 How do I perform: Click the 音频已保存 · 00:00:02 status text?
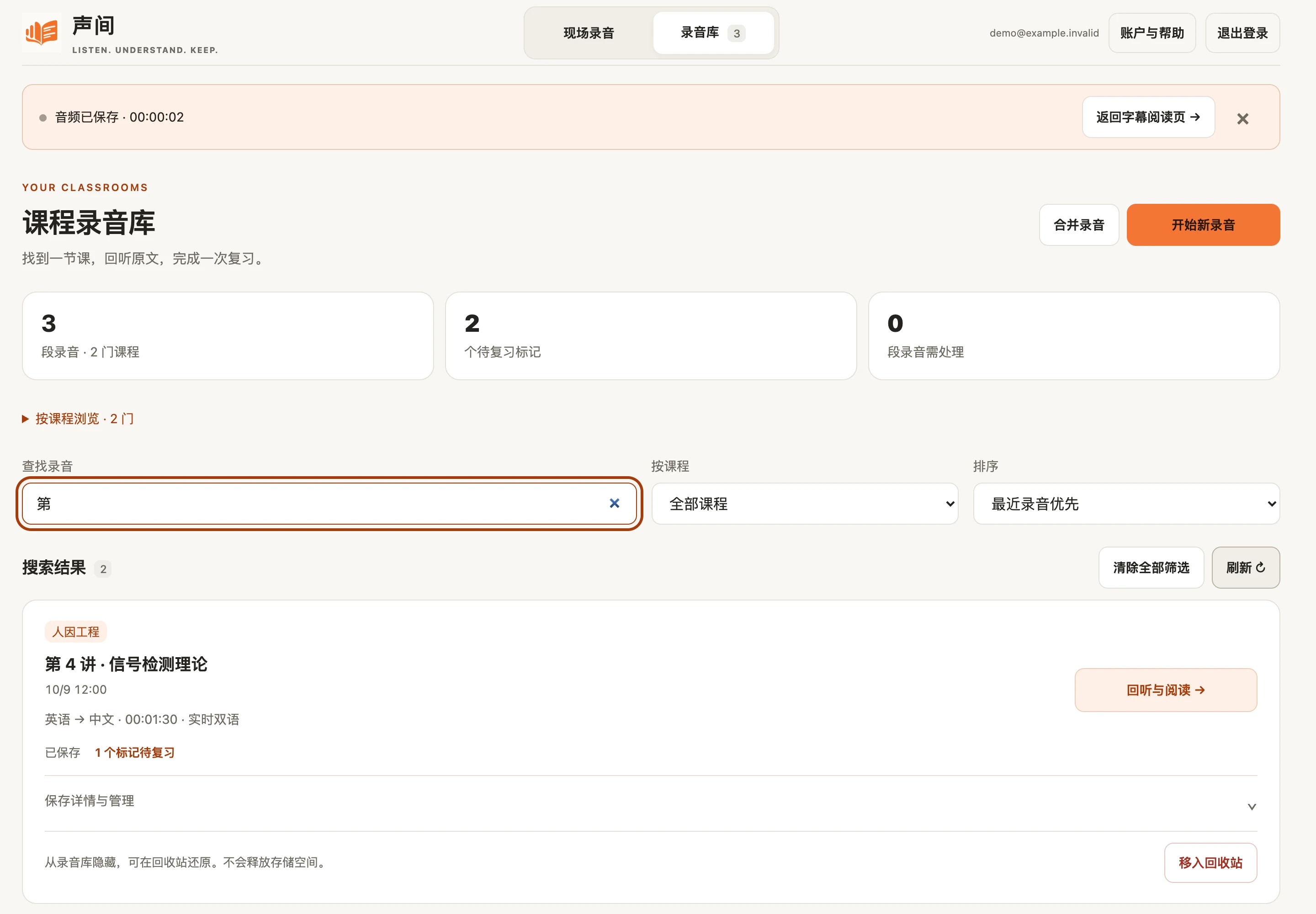coord(119,117)
